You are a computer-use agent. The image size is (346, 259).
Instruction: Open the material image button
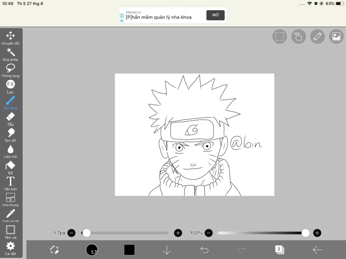click(336, 36)
